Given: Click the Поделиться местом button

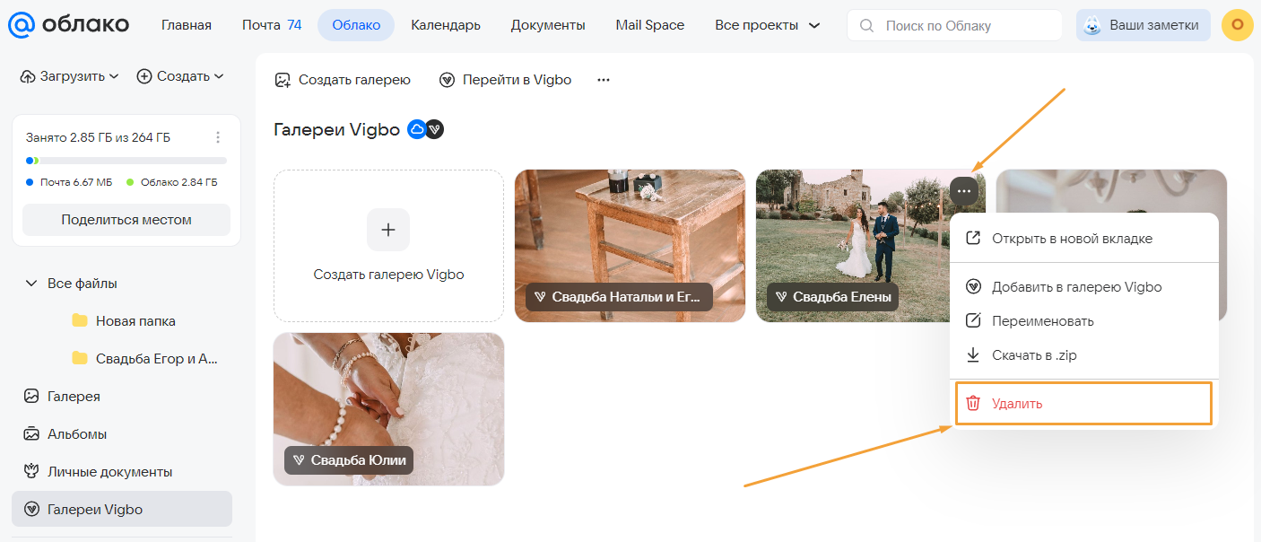Looking at the screenshot, I should 126,220.
